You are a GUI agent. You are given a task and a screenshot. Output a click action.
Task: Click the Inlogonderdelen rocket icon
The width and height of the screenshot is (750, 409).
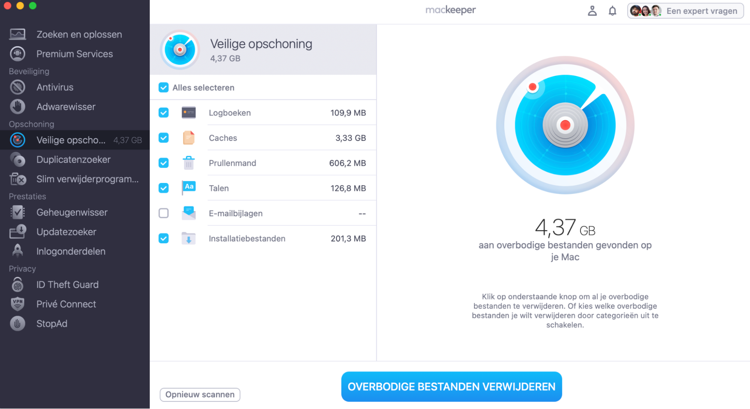[17, 251]
